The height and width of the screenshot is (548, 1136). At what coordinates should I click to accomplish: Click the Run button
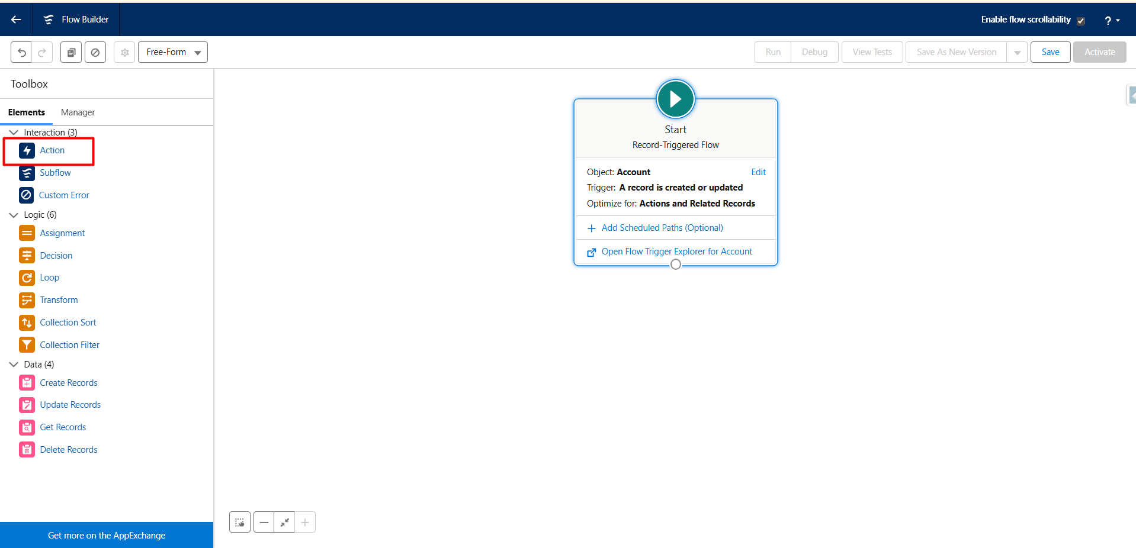(773, 52)
